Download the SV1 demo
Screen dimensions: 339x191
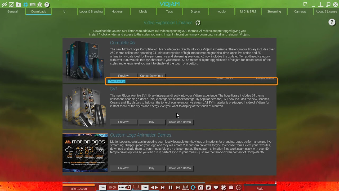click(x=180, y=122)
